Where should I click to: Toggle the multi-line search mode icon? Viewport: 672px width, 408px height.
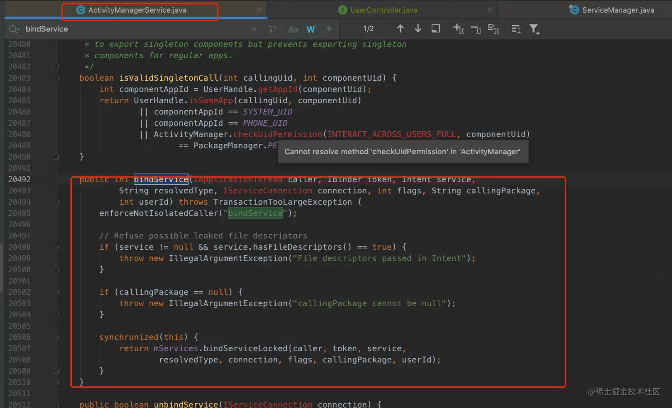point(516,29)
